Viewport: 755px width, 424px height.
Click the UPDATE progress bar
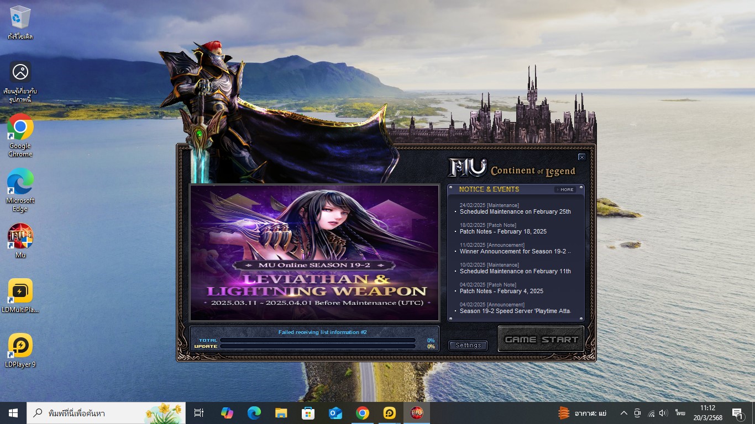click(x=318, y=346)
